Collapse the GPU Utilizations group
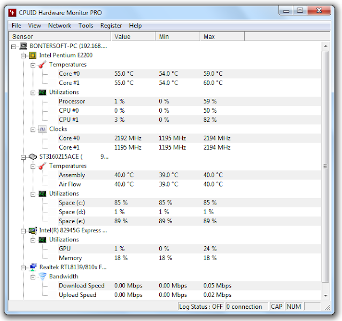This screenshot has width=342, height=321. coord(33,240)
